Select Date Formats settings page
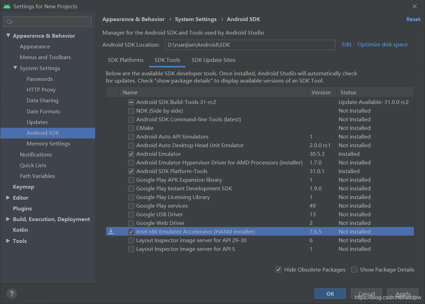 coord(43,112)
